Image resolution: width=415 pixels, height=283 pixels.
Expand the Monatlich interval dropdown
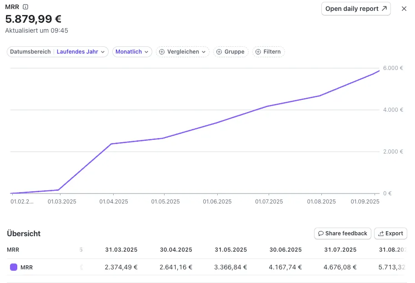(x=132, y=52)
